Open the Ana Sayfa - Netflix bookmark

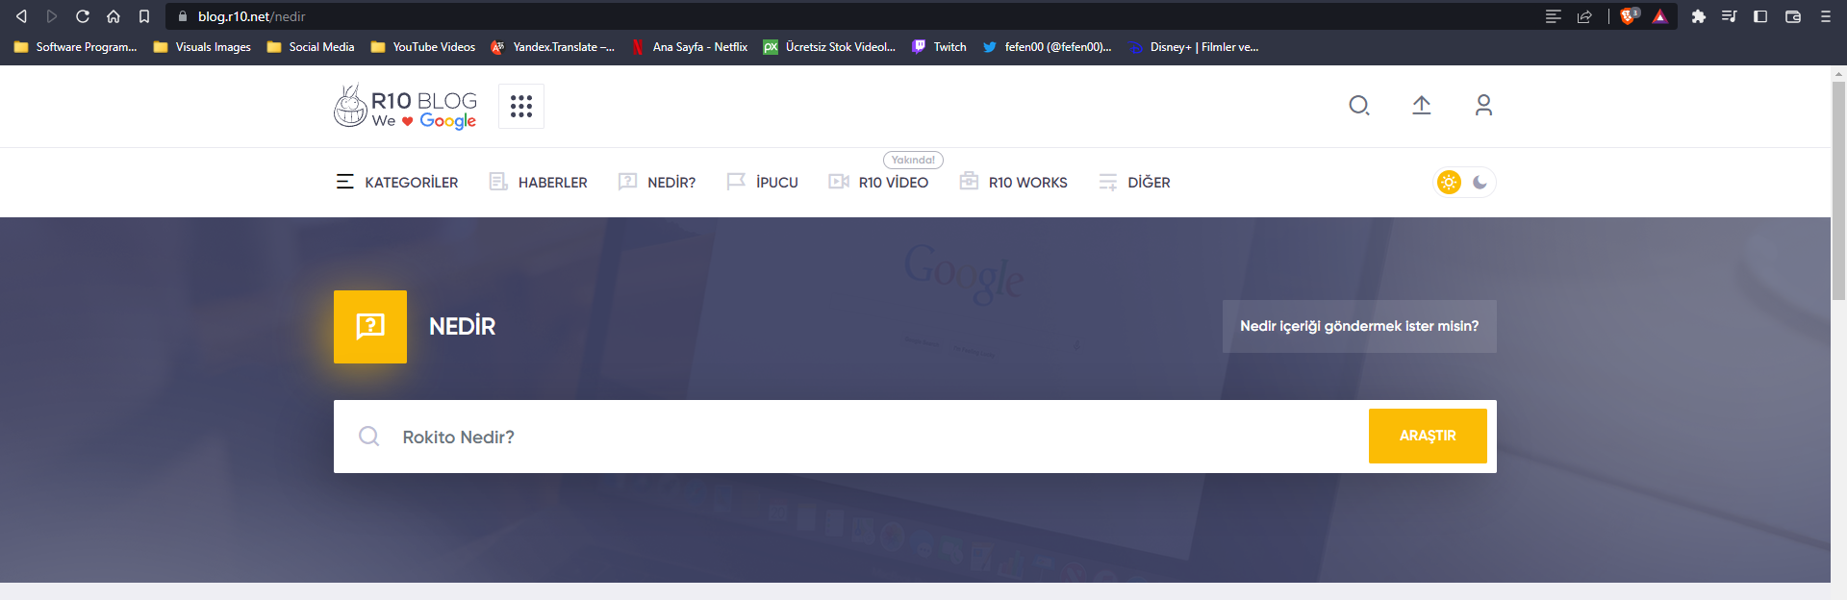(x=690, y=47)
